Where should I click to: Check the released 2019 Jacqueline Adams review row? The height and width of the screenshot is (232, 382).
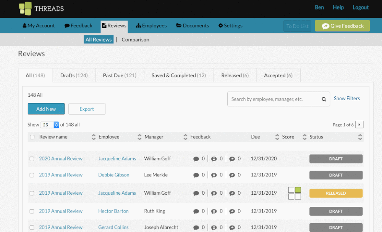click(x=32, y=193)
